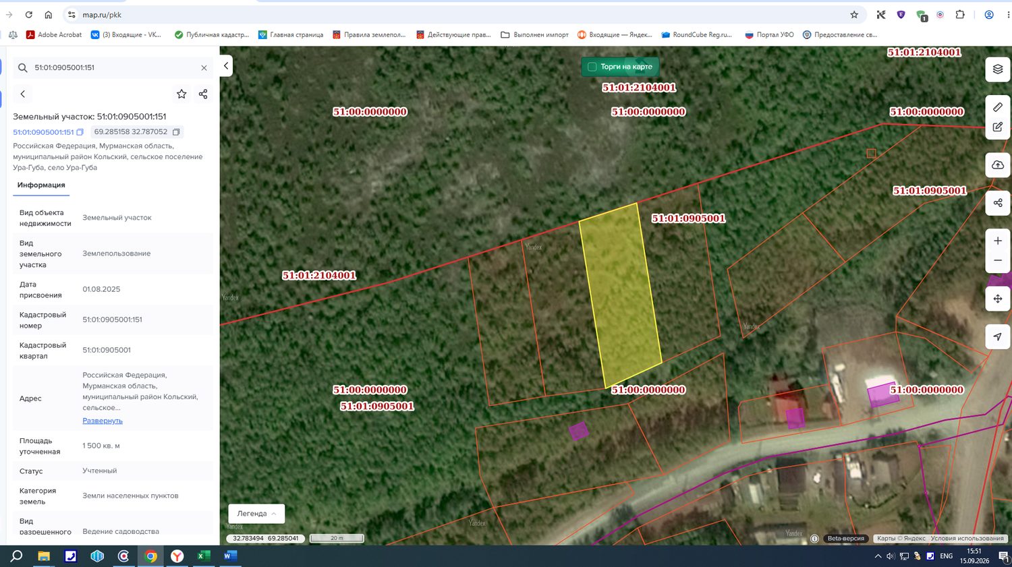Open the map layers panel

[x=998, y=69]
